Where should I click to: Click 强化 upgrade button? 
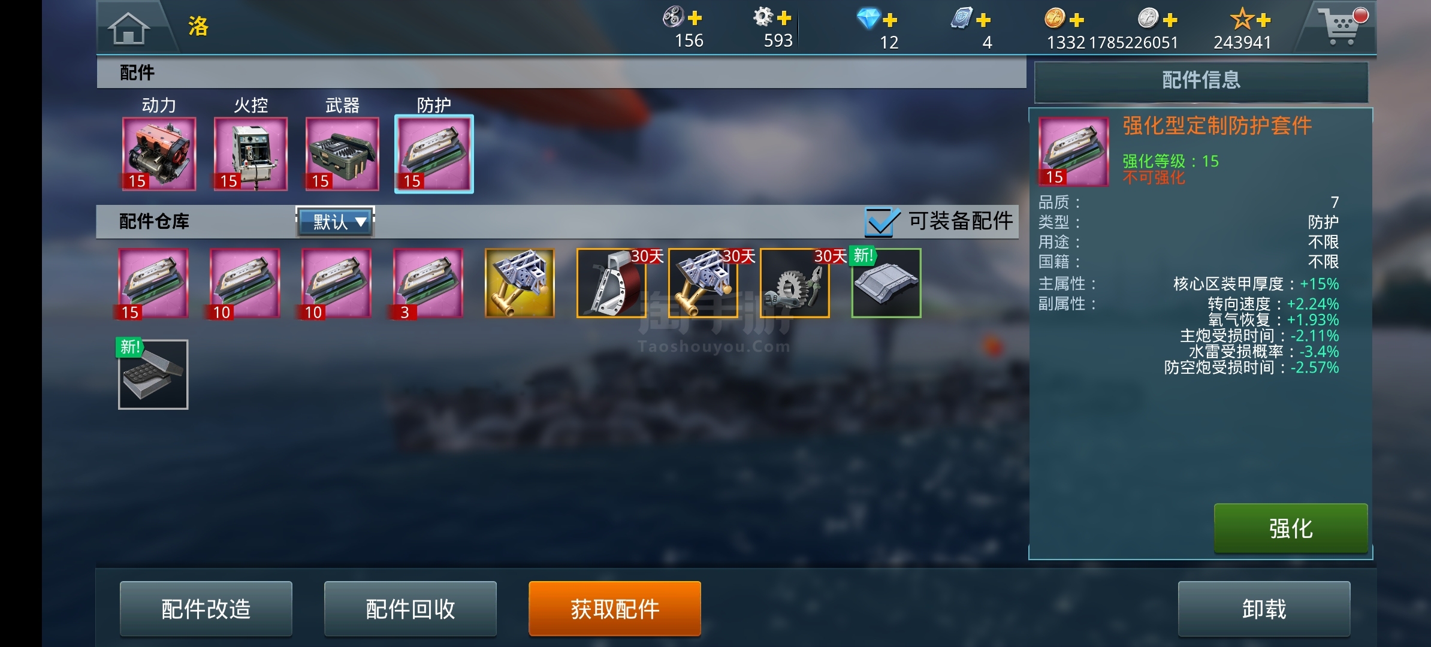[x=1291, y=528]
